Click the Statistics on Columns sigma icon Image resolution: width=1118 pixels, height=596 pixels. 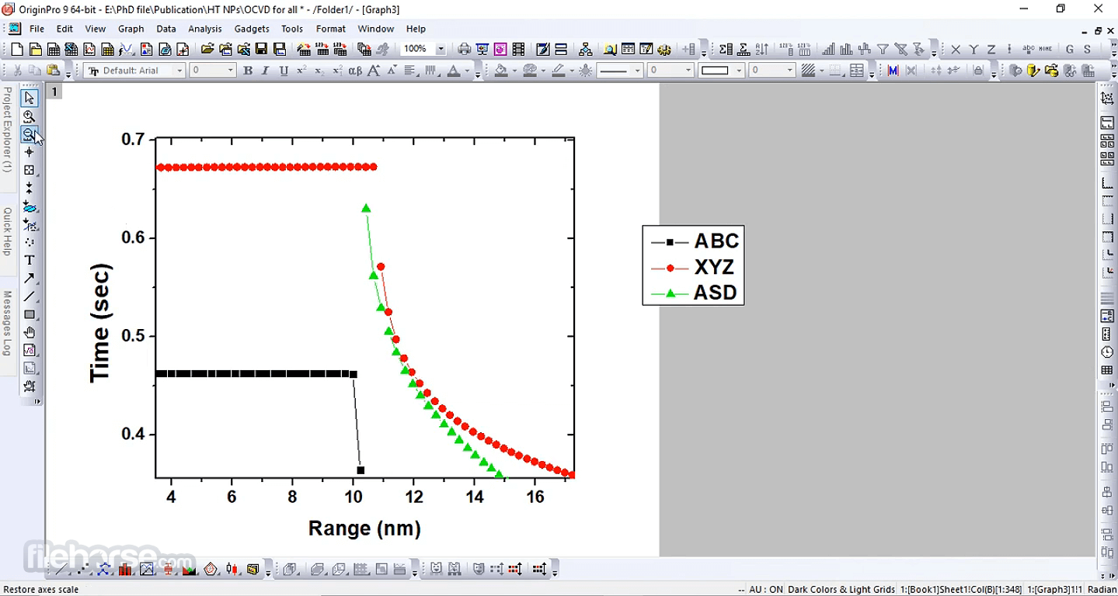(726, 50)
